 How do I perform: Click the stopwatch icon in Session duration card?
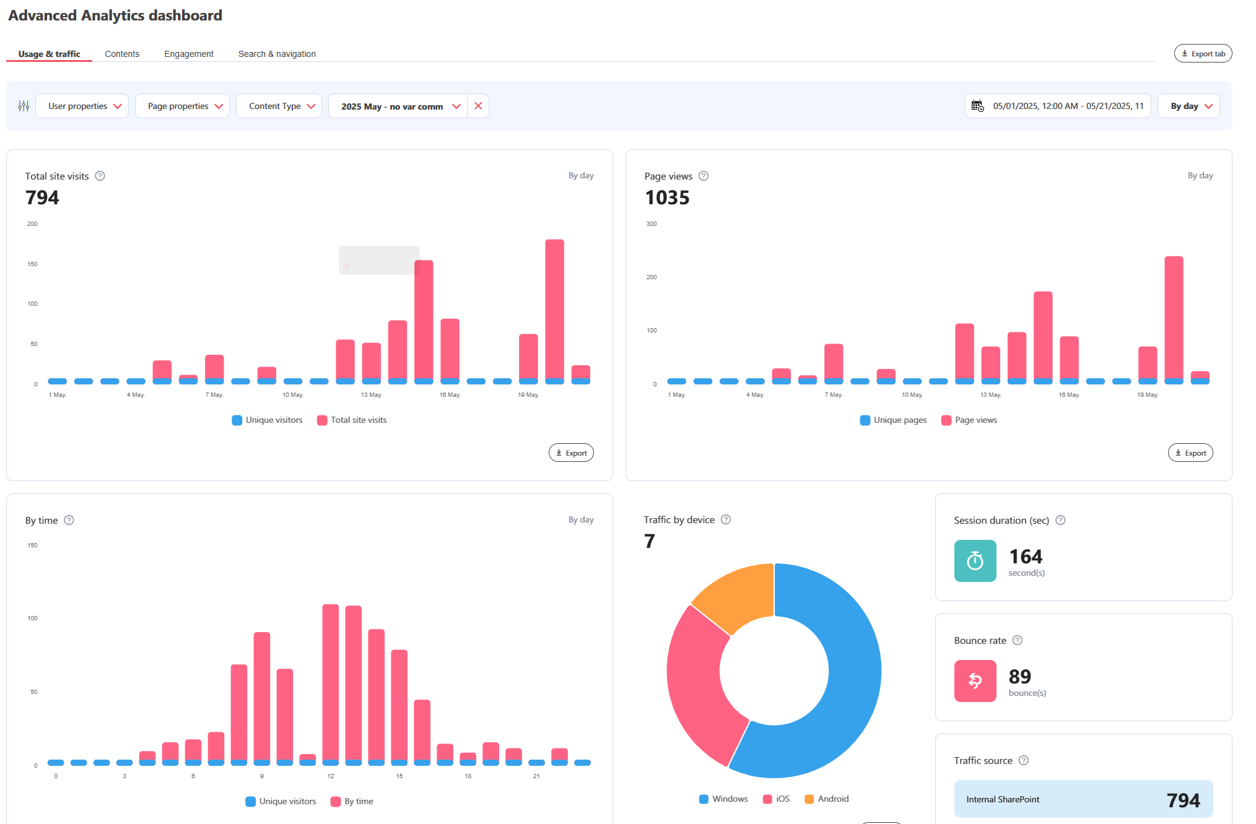tap(975, 561)
